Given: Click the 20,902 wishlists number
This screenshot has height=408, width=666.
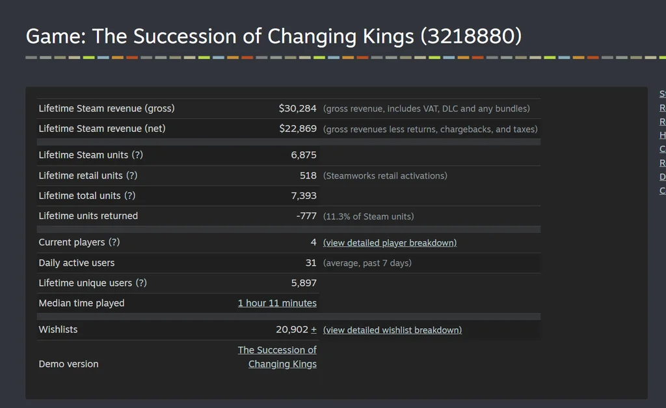Looking at the screenshot, I should 292,329.
